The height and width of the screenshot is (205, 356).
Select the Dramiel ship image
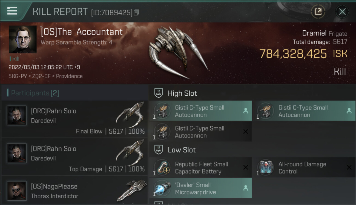click(179, 52)
